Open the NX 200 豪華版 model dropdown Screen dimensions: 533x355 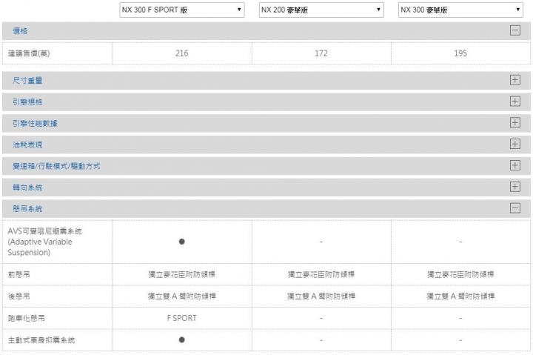[x=321, y=10]
